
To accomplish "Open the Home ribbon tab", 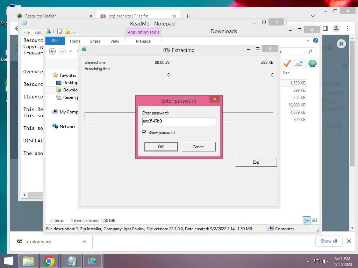I will [x=75, y=41].
